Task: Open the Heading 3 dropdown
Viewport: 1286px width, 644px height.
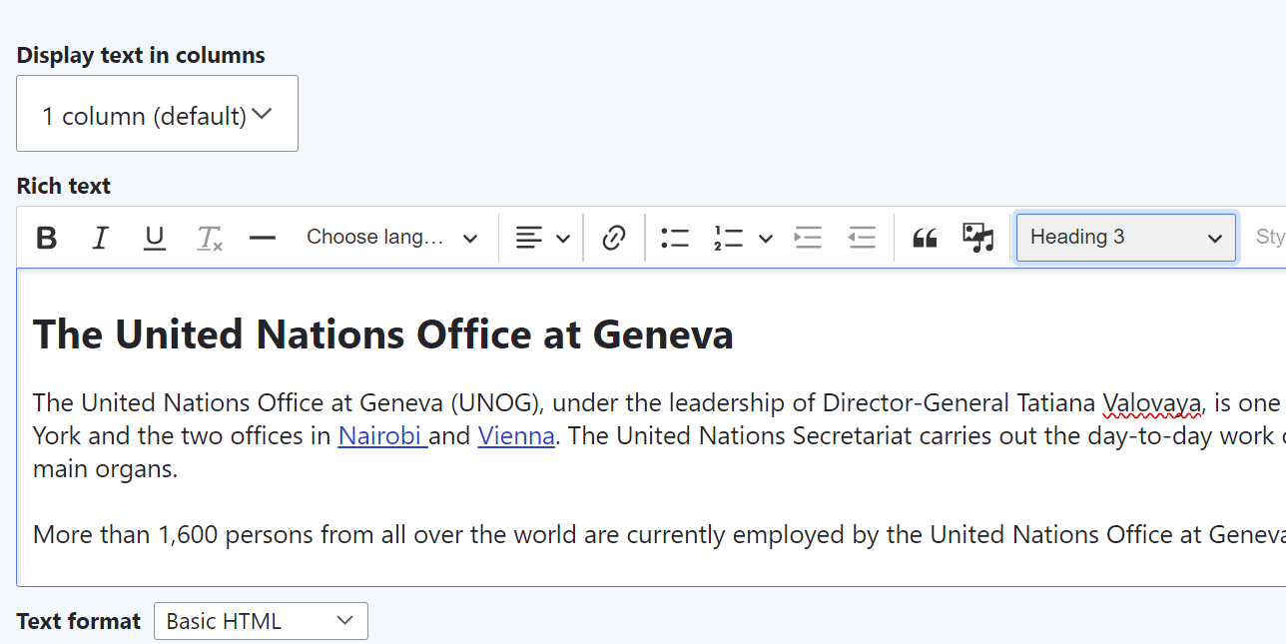Action: (x=1125, y=237)
